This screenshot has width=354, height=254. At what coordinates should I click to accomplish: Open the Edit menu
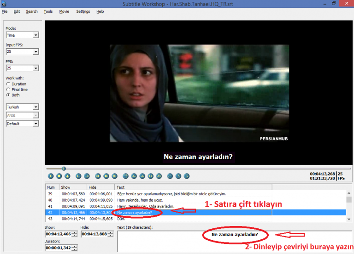[x=17, y=11]
